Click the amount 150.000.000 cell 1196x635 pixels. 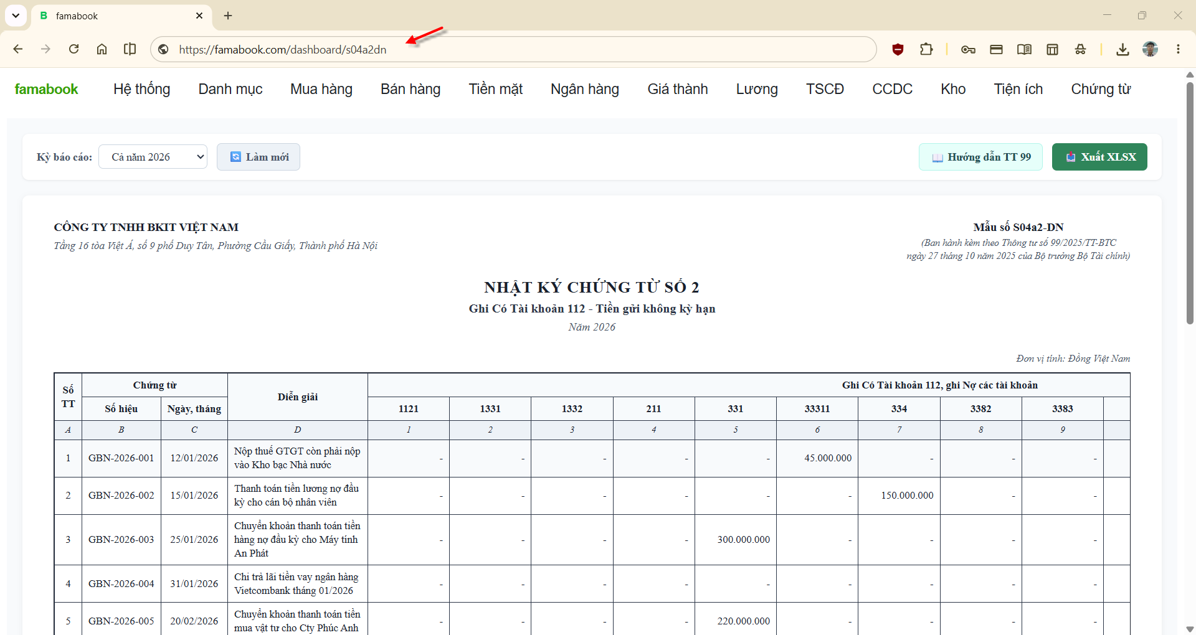coord(899,496)
